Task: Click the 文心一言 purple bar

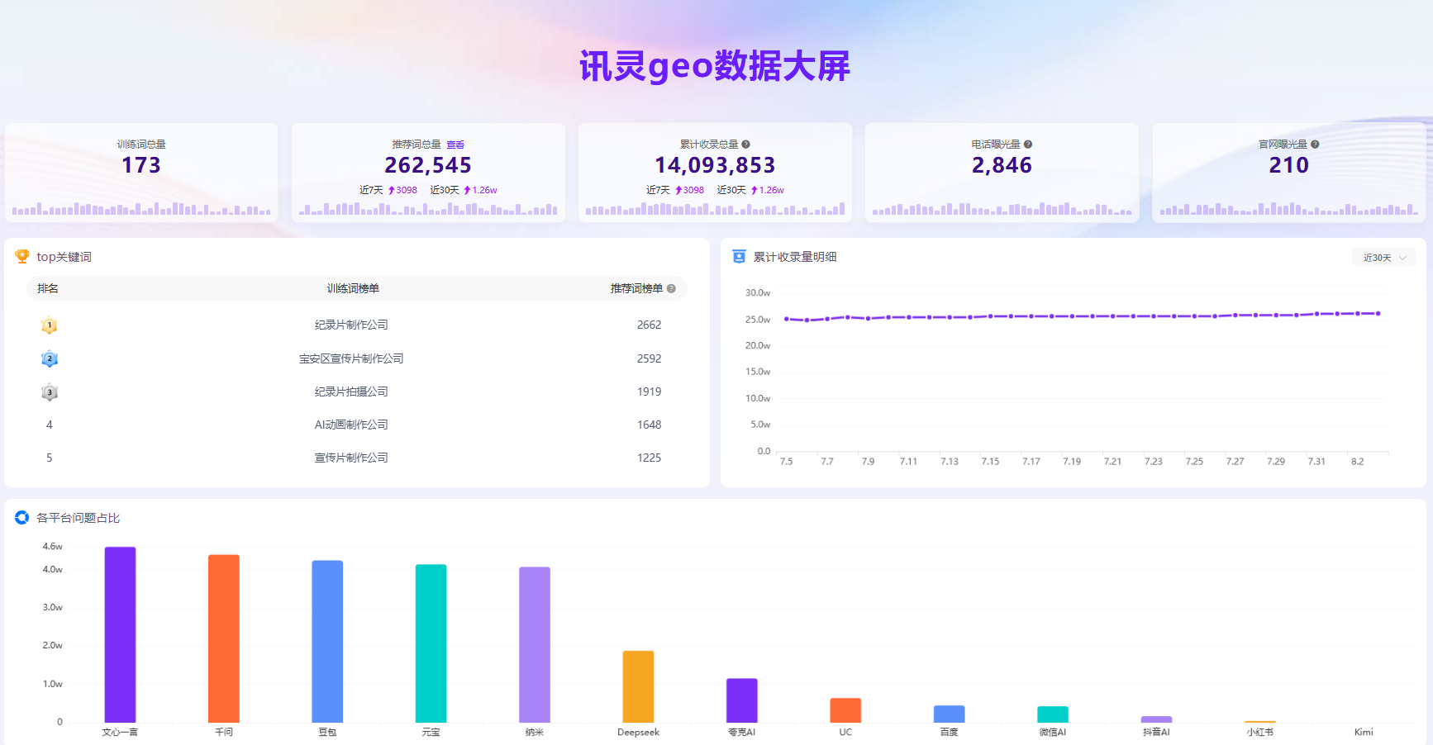Action: pos(120,634)
